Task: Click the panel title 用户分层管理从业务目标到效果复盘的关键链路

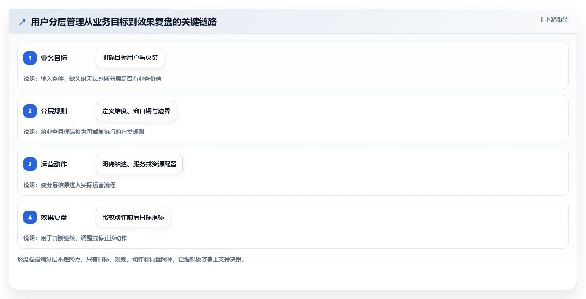Action: (x=124, y=22)
